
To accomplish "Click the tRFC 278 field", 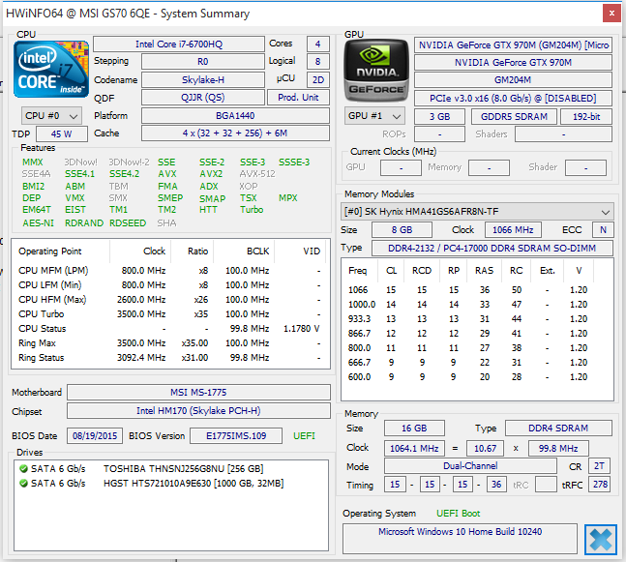I will coord(600,485).
